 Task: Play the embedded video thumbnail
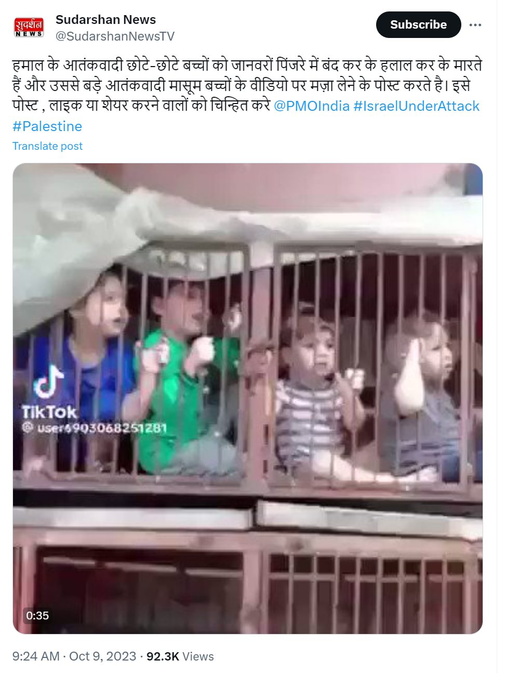pos(248,398)
